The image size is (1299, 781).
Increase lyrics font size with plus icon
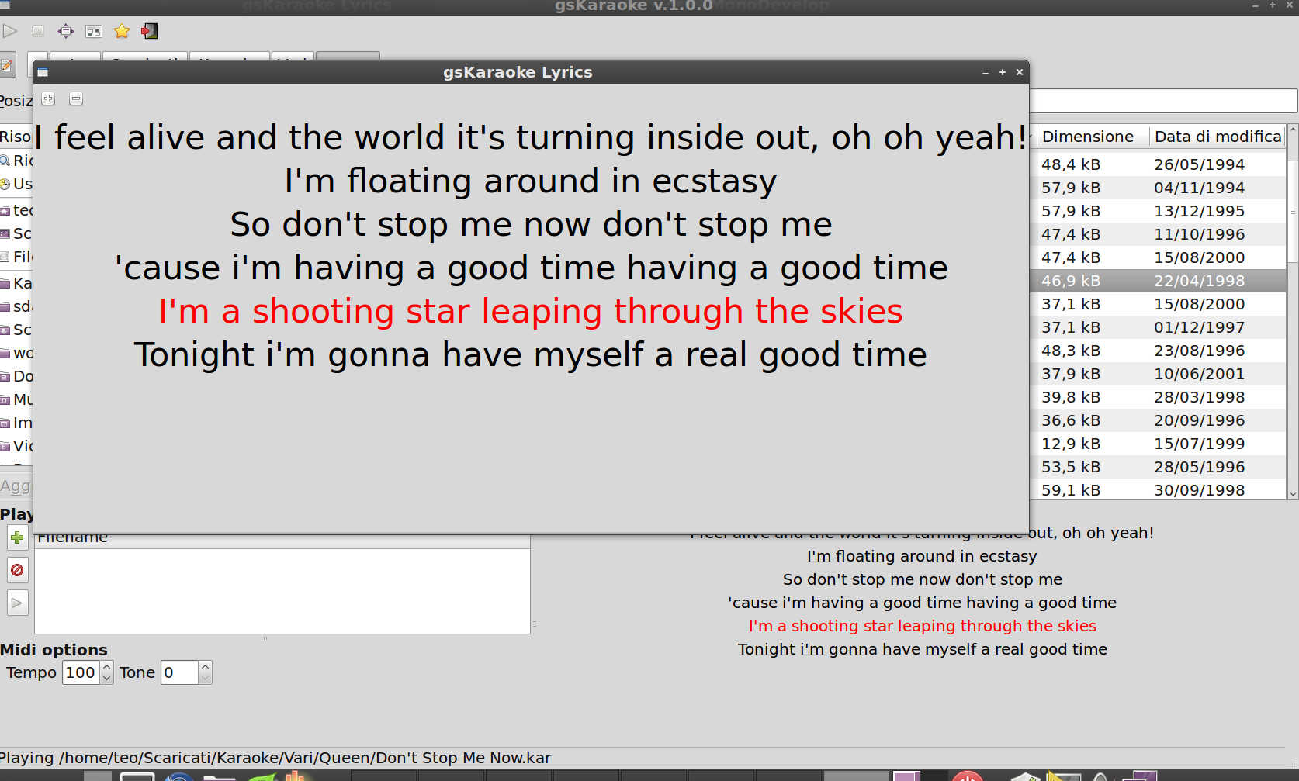point(48,98)
